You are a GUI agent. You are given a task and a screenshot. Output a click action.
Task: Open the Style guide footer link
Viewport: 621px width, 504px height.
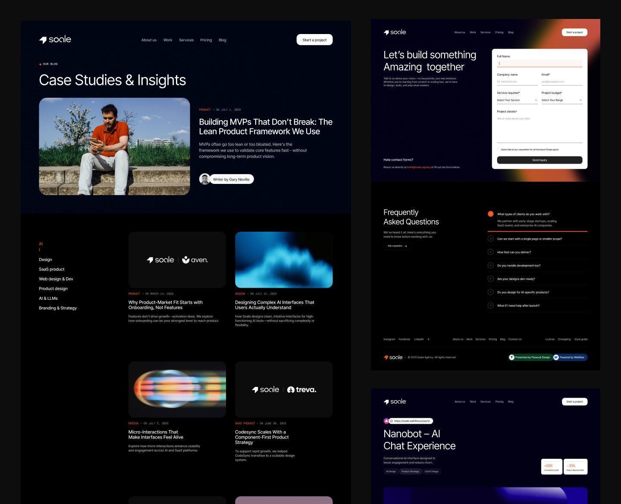click(x=581, y=339)
